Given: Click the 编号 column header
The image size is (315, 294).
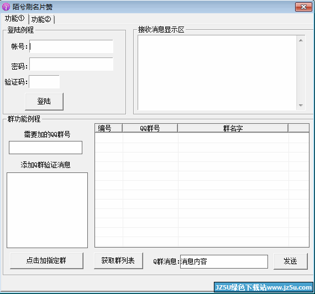Looking at the screenshot, I should pos(108,128).
